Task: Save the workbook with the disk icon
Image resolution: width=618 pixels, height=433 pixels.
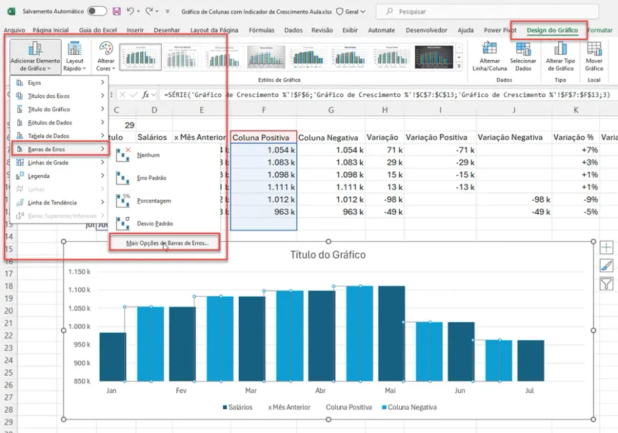Action: pyautogui.click(x=117, y=12)
